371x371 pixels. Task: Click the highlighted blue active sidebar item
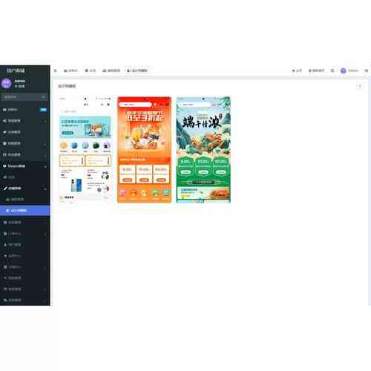point(24,211)
